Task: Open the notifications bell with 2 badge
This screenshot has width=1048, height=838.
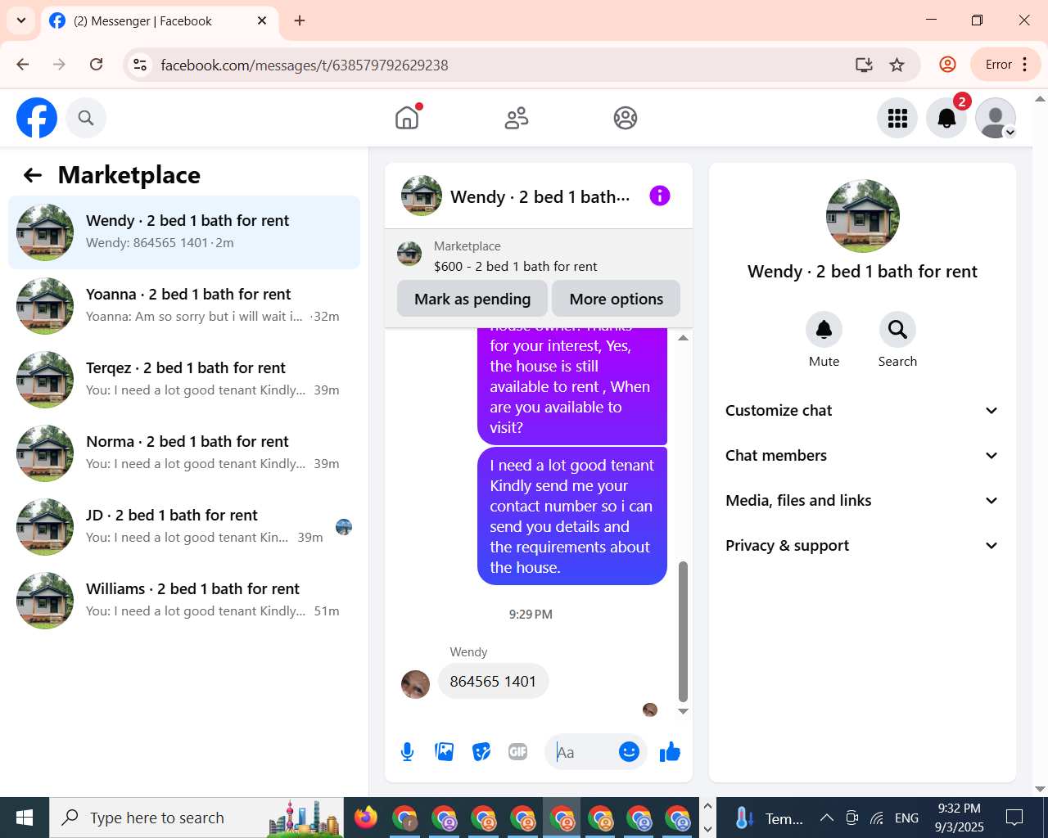Action: coord(946,118)
